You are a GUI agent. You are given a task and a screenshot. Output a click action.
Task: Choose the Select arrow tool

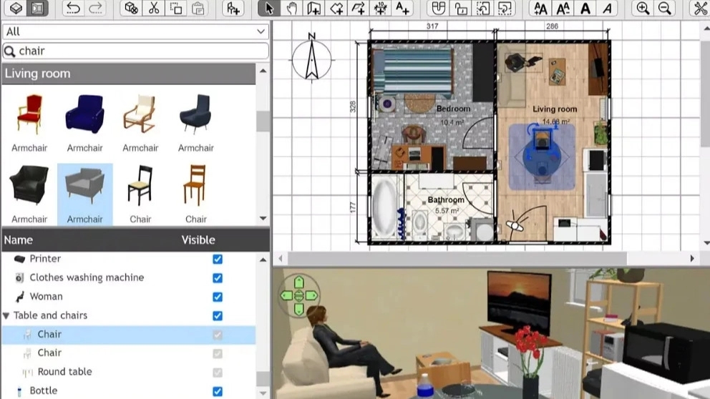[x=269, y=9]
